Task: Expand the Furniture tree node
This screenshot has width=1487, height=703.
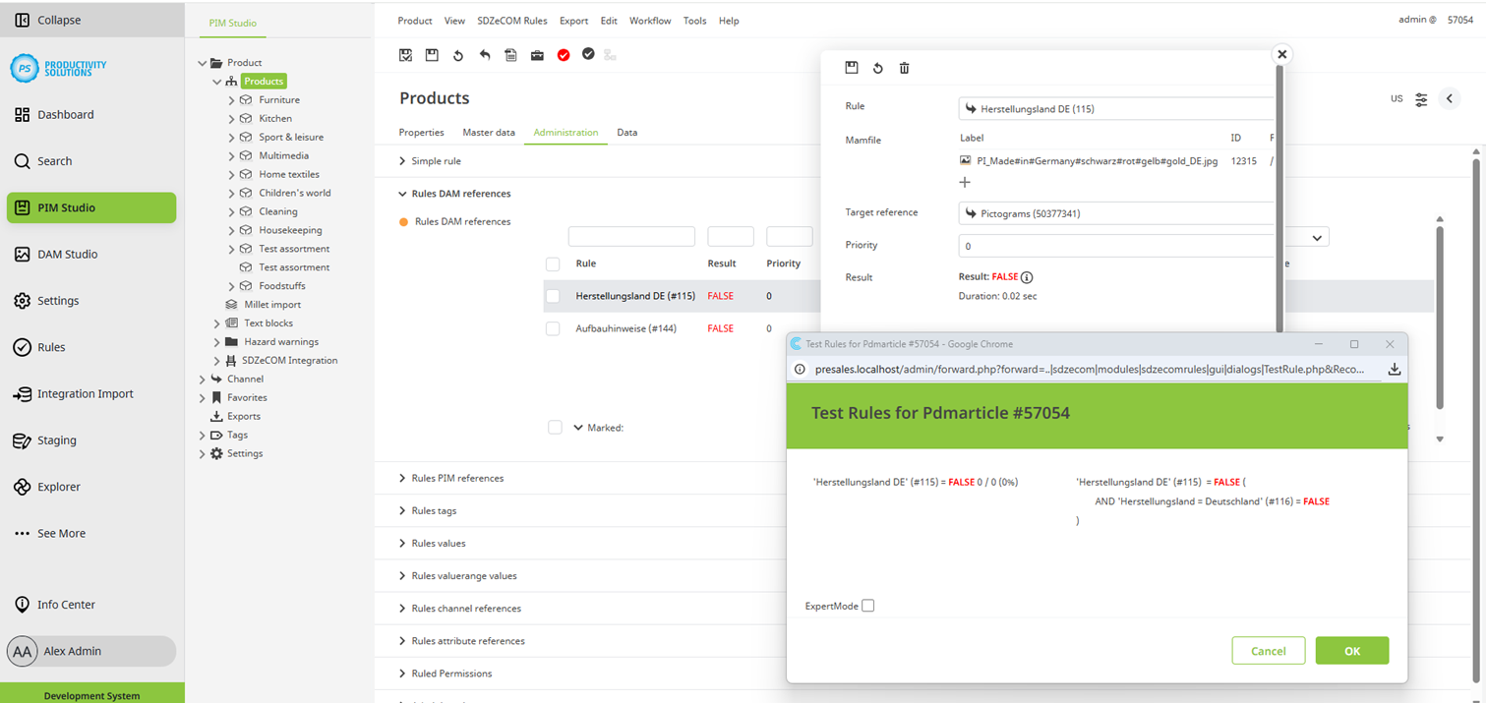Action: click(x=231, y=100)
